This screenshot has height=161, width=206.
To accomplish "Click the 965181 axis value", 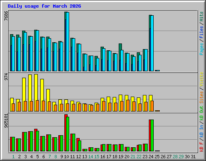I will pyautogui.click(x=6, y=121).
